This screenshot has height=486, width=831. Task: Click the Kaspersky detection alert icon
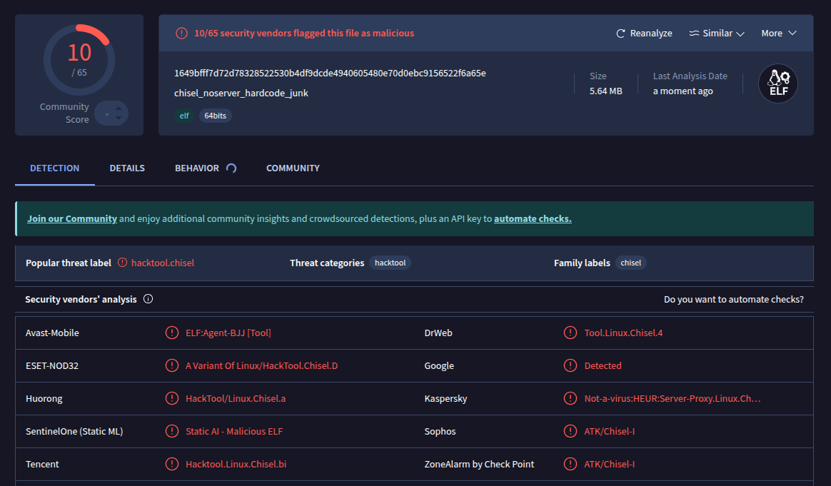(x=570, y=398)
